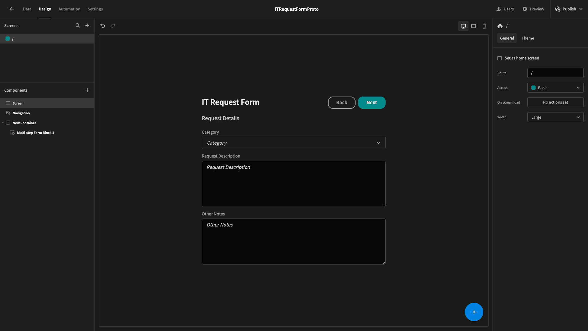Select the Screen component row

click(47, 103)
